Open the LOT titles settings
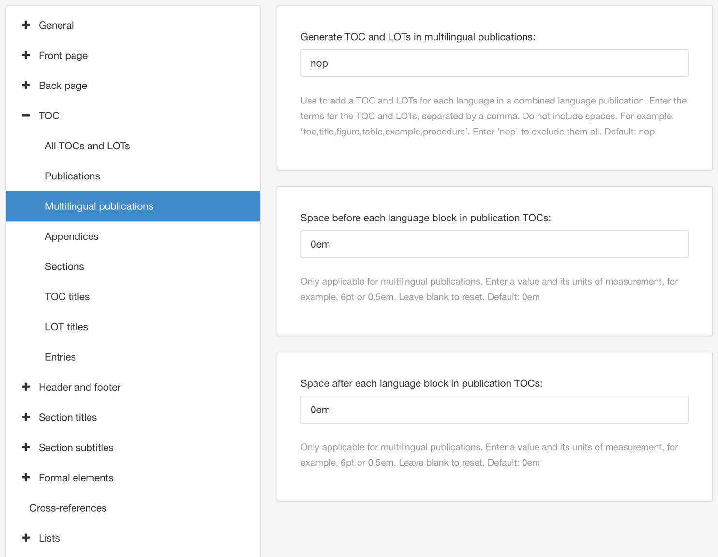 (66, 327)
